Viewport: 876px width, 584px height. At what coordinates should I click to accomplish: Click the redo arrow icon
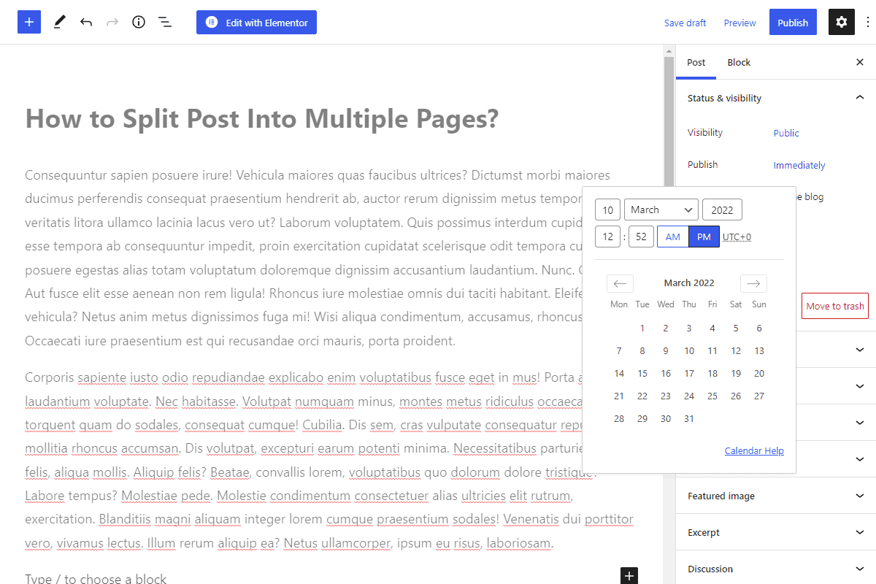[112, 22]
